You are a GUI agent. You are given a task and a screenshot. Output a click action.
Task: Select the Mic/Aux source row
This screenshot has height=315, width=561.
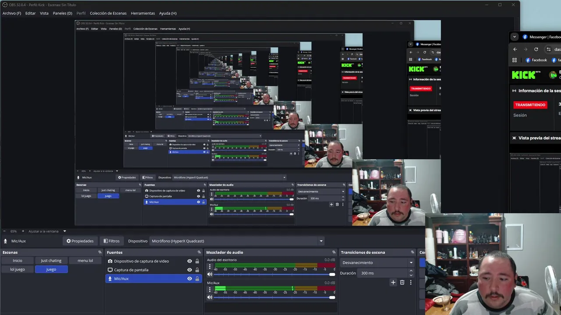pyautogui.click(x=153, y=279)
